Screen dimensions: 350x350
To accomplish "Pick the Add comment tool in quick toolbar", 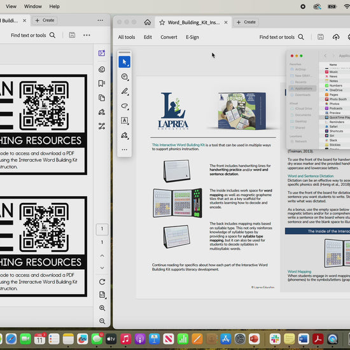I will [x=124, y=77].
